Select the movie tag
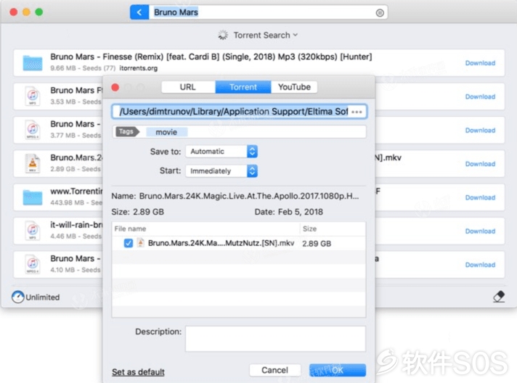This screenshot has height=383, width=517. [166, 132]
